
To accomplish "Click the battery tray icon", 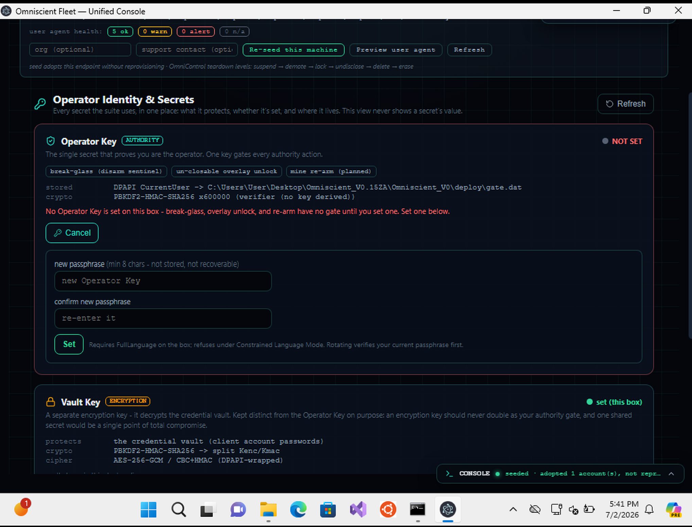I will pos(589,509).
